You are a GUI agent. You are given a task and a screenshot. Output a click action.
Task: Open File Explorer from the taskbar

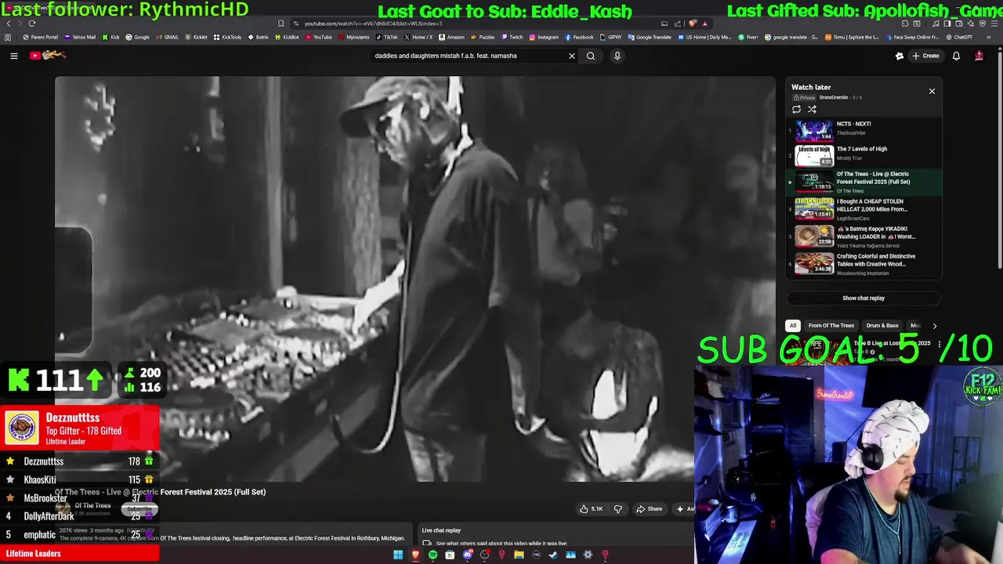tap(519, 555)
